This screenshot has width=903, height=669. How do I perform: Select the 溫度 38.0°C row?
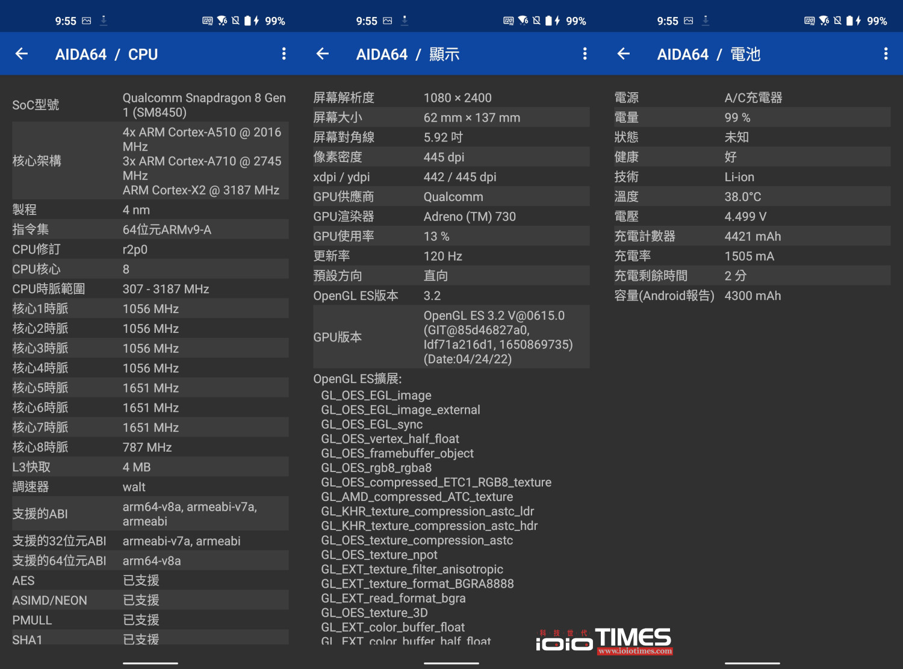pos(752,197)
